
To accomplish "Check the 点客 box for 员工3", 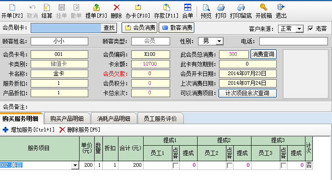I will (x=284, y=165).
